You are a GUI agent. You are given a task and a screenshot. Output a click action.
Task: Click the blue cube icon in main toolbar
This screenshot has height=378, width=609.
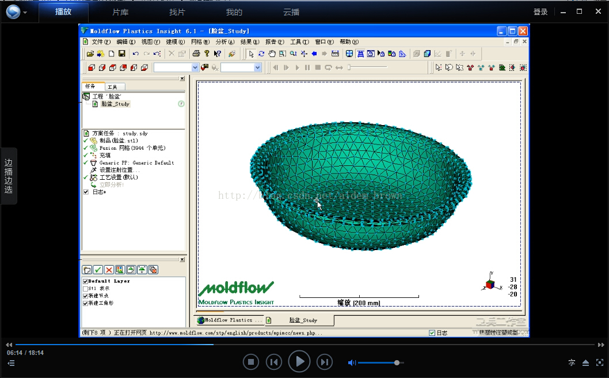point(427,54)
